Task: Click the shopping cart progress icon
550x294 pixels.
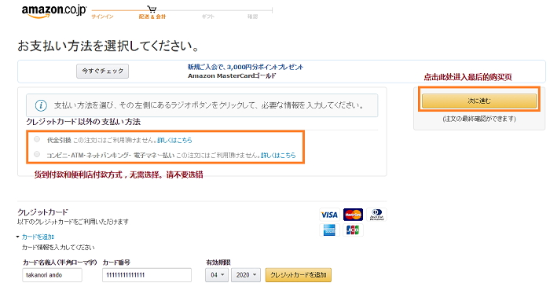Action: pyautogui.click(x=152, y=9)
